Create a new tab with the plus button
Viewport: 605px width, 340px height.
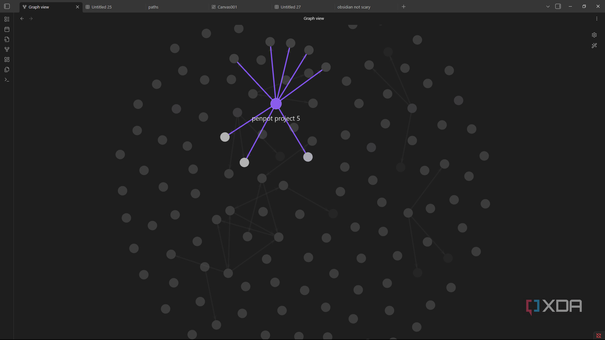point(403,6)
